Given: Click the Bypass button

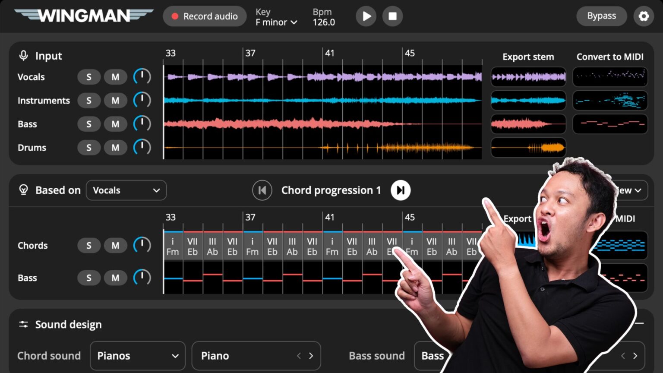Looking at the screenshot, I should click(x=602, y=16).
